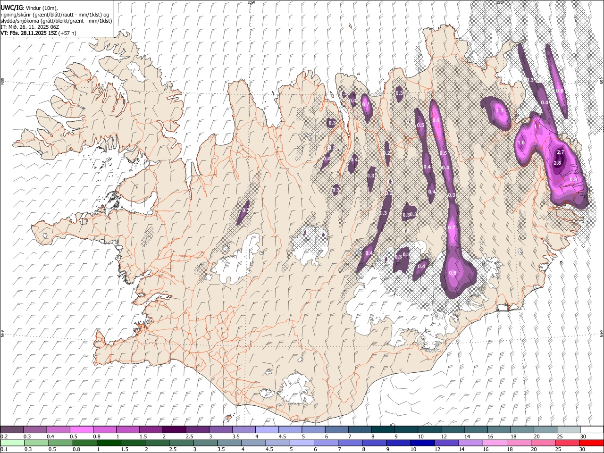The height and width of the screenshot is (453, 604).
Task: Select the bright red swatch after 30 on rain scale
Action: point(591,443)
